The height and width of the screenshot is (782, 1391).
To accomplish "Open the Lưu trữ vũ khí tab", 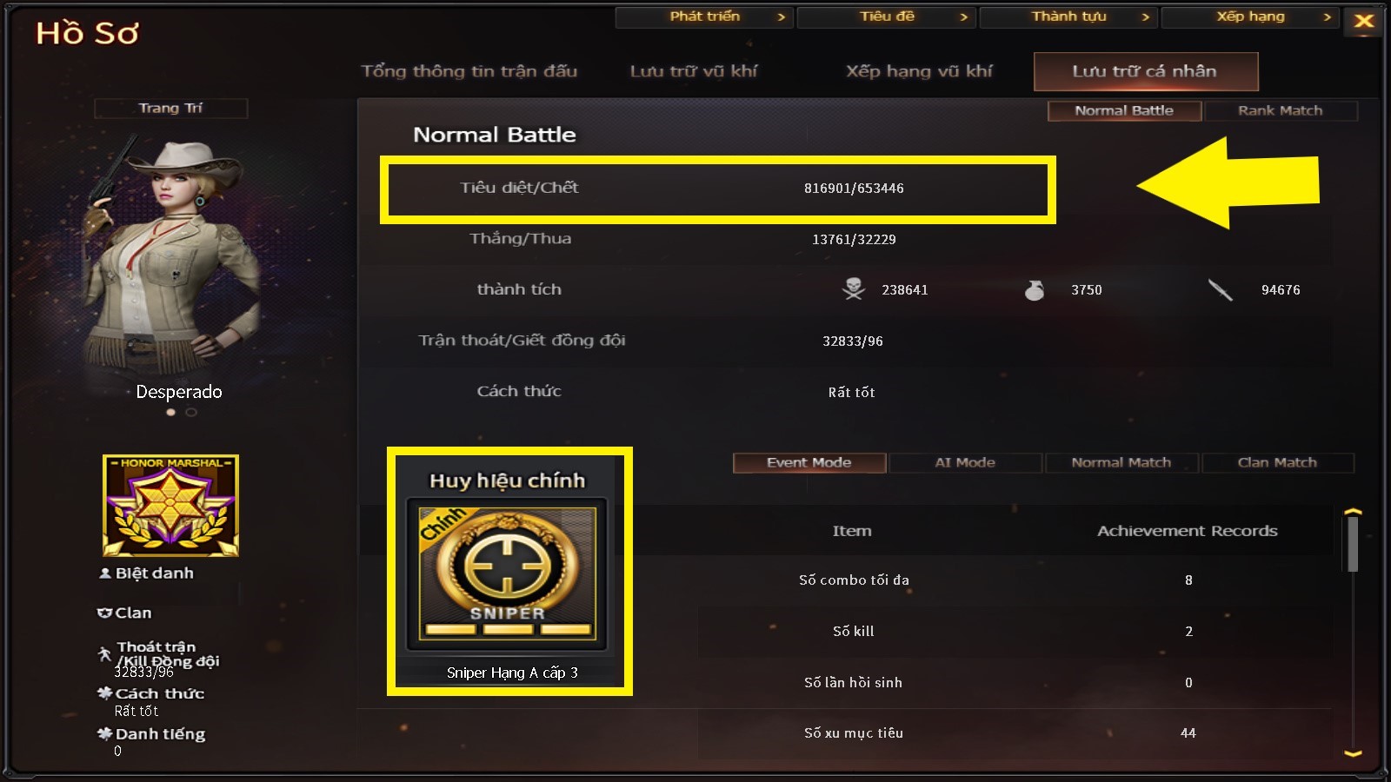I will click(694, 71).
